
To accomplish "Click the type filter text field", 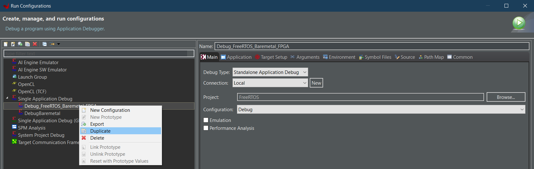I will click(x=99, y=53).
